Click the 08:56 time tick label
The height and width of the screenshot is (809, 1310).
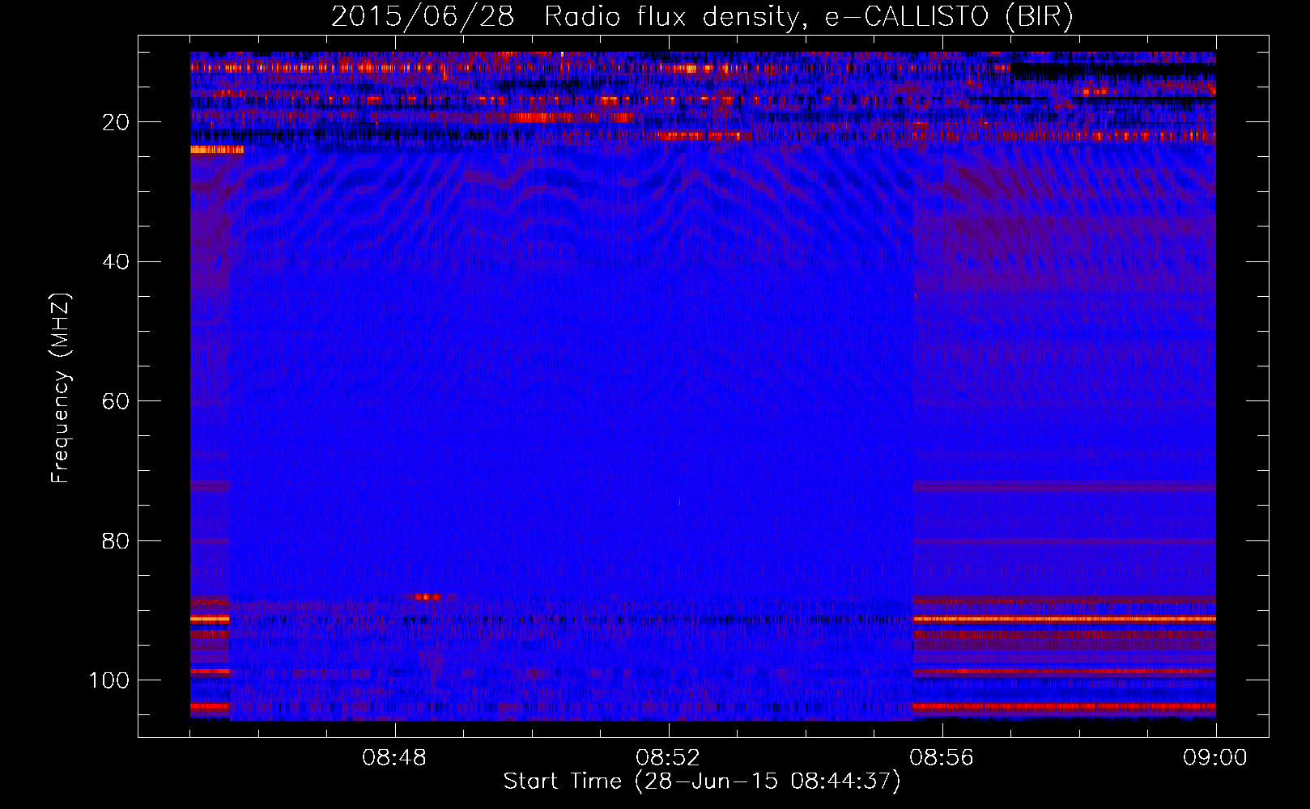(x=942, y=758)
